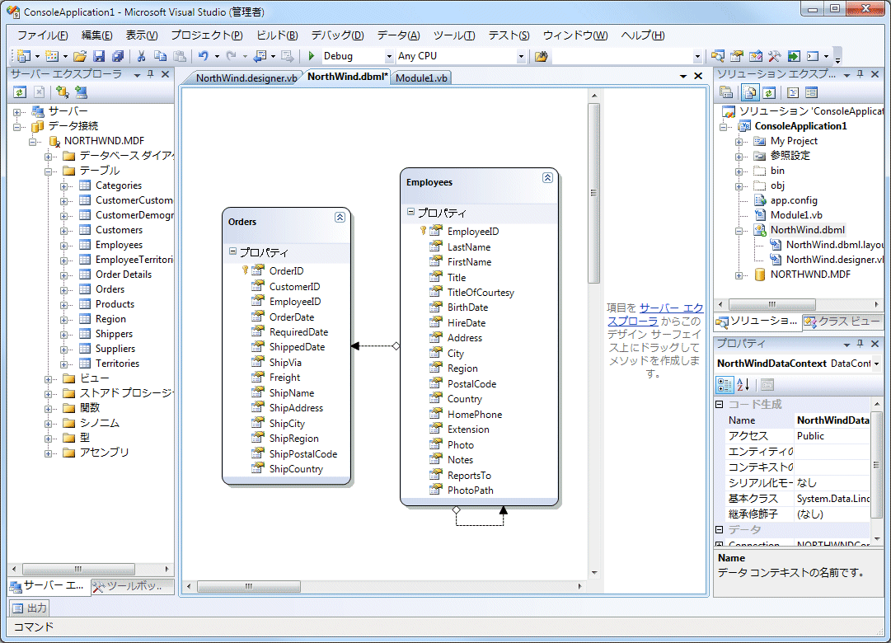
Task: Click the toolbar search combo box
Action: [x=626, y=56]
